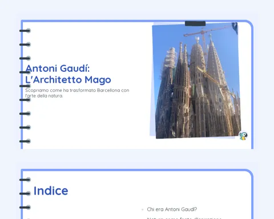Click the first binder ring on Indice slide
This screenshot has height=219, width=274.
click(x=25, y=180)
